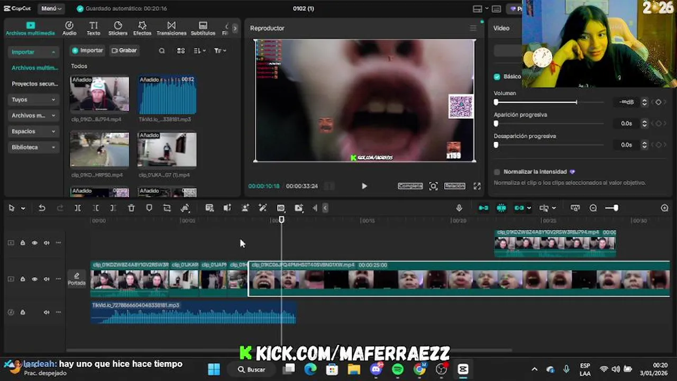677x381 pixels.
Task: Select Proyectos secundarios in sidebar
Action: point(34,84)
